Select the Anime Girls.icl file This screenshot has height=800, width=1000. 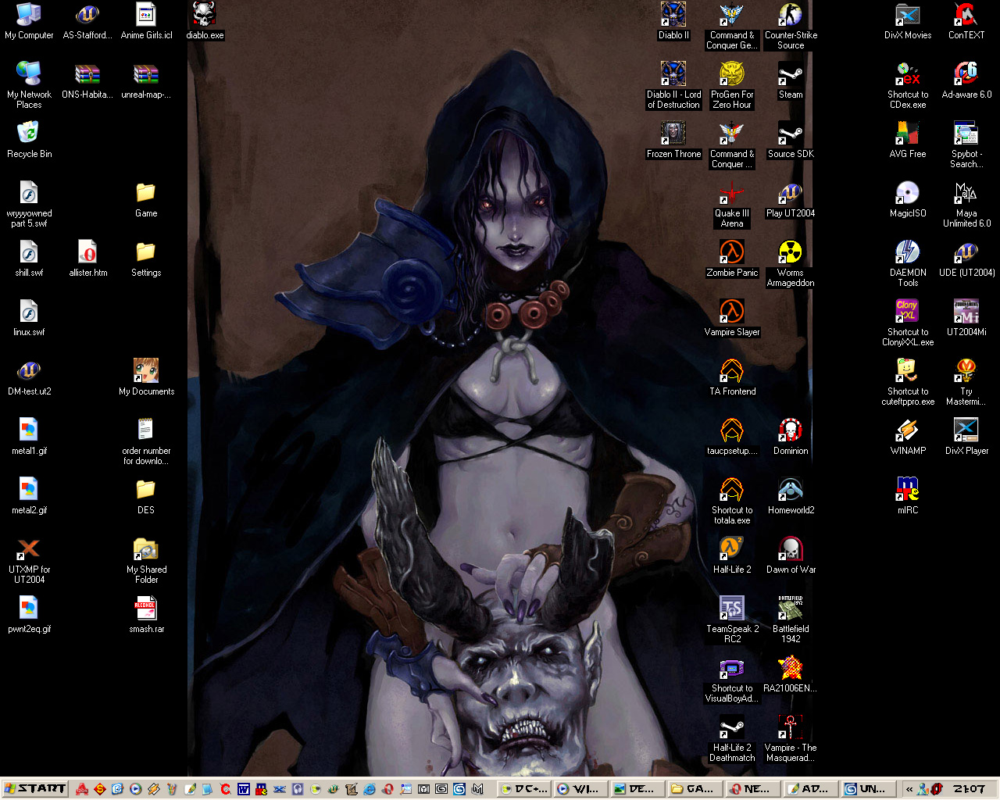pyautogui.click(x=146, y=21)
